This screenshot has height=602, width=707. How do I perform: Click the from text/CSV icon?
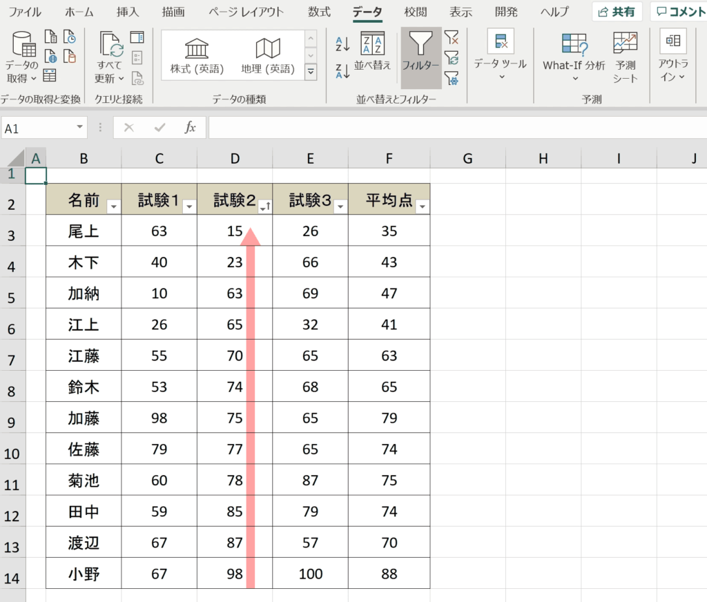pyautogui.click(x=50, y=36)
